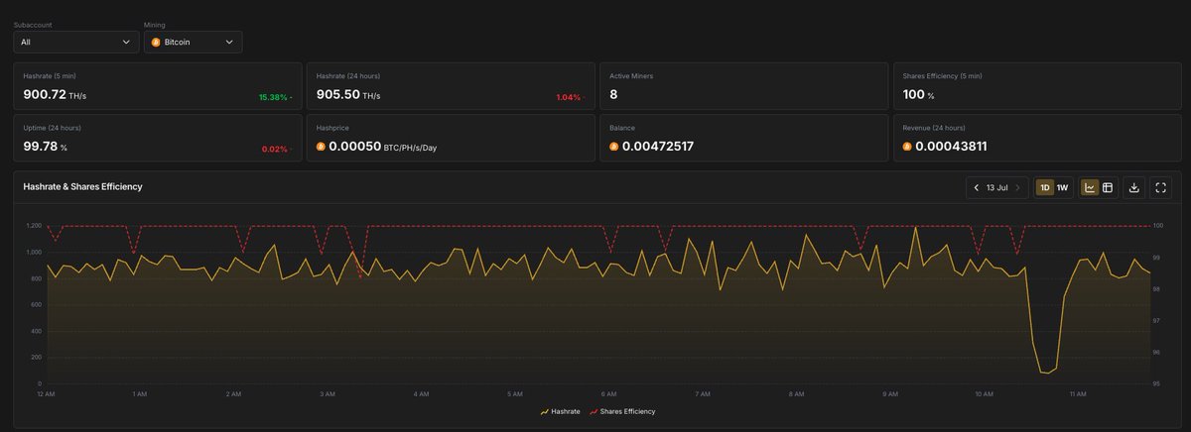Click the 11 AM tick on chart axis
Screen dimensions: 1191x432
tap(1078, 393)
